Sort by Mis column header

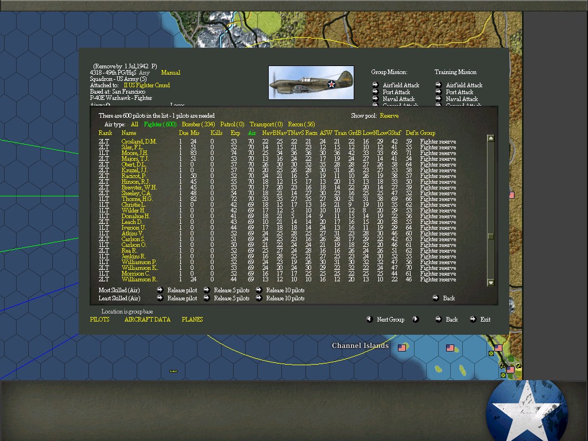(x=195, y=133)
